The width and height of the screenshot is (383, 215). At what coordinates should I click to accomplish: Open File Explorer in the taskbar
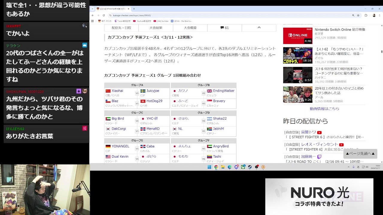(x=223, y=167)
